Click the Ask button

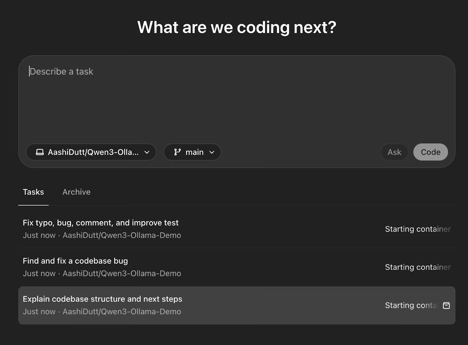(394, 152)
